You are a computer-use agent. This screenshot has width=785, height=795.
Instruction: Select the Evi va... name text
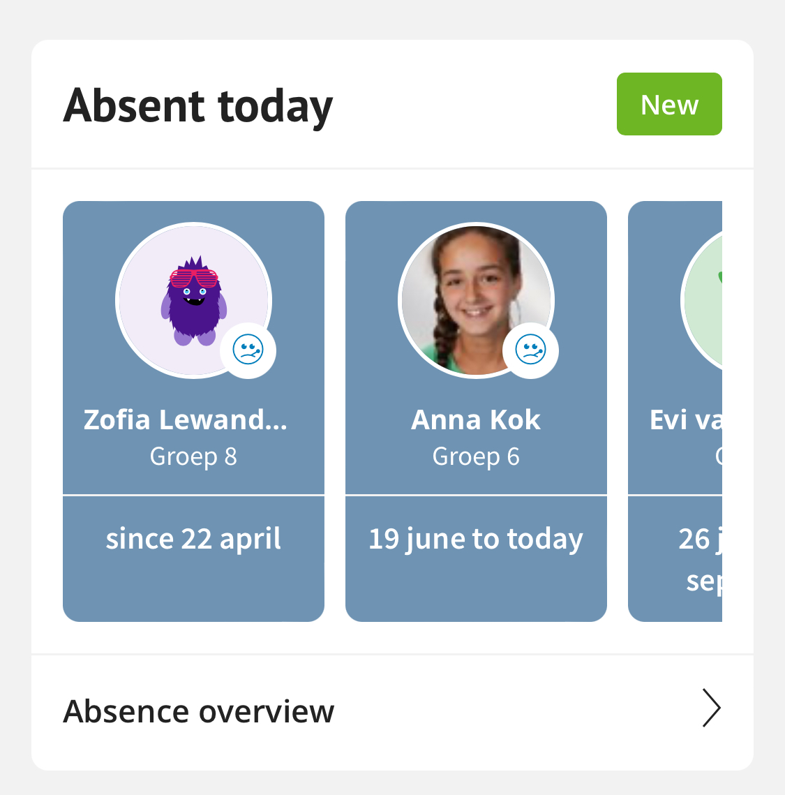[x=686, y=419]
